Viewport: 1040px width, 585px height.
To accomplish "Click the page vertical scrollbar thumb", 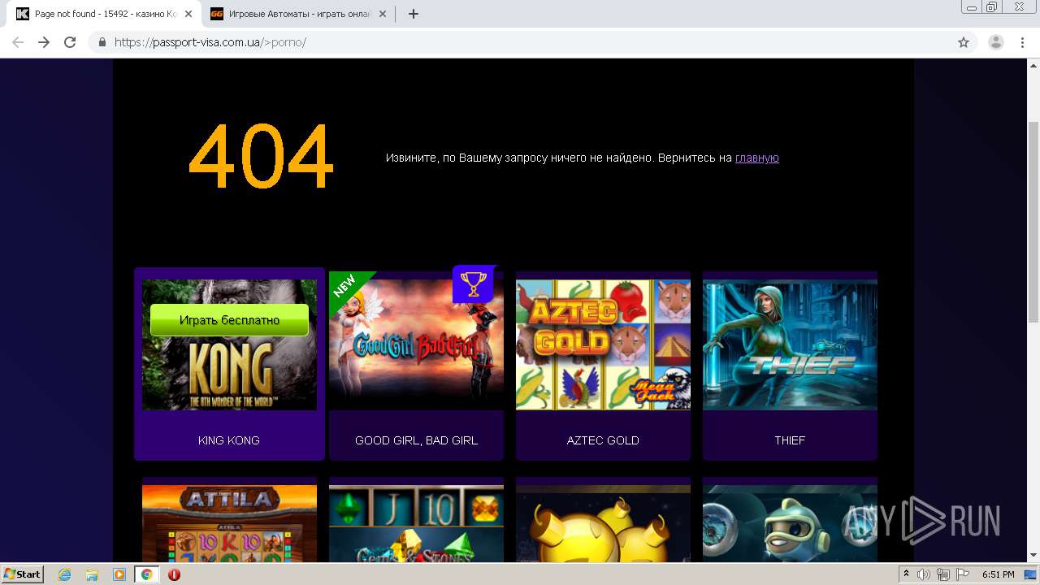I will 1033,223.
